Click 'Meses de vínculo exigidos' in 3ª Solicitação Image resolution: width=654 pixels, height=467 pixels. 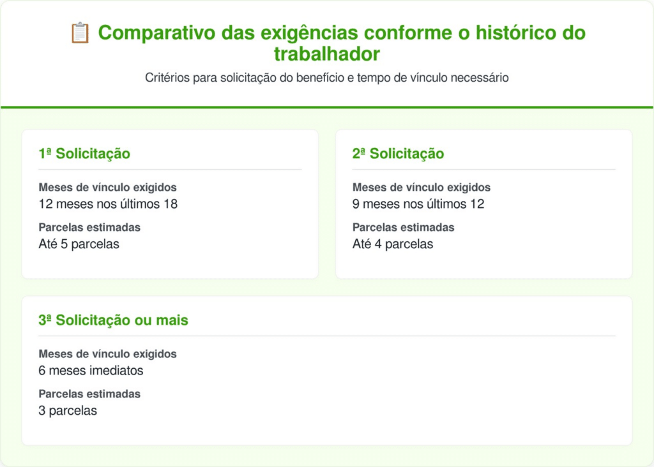click(x=107, y=354)
